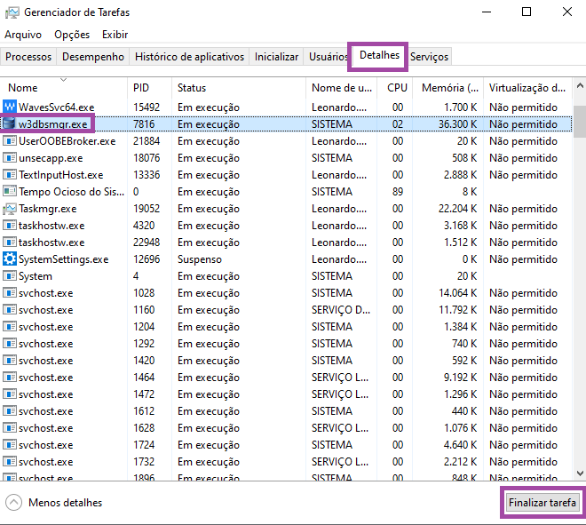Image resolution: width=586 pixels, height=525 pixels.
Task: Switch to Histórico de aplicativos tab
Action: 189,57
